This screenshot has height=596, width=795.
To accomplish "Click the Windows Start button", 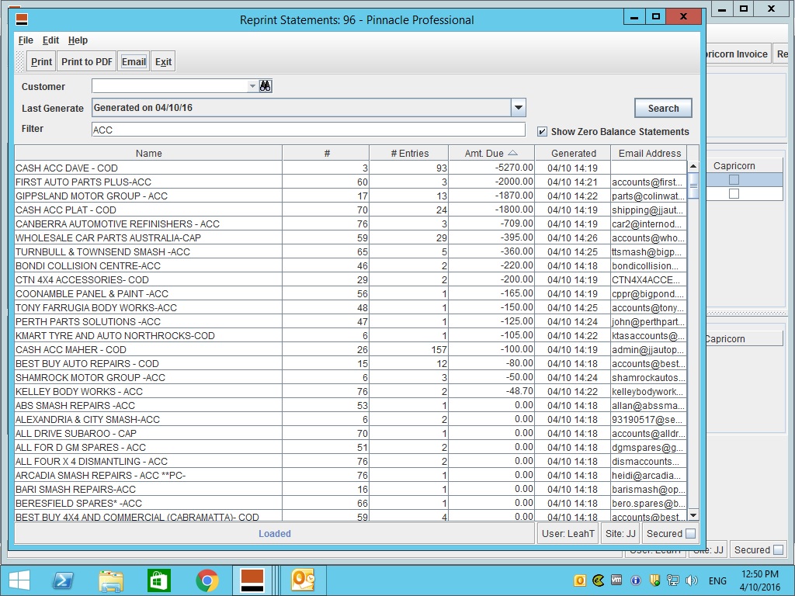I will (19, 580).
